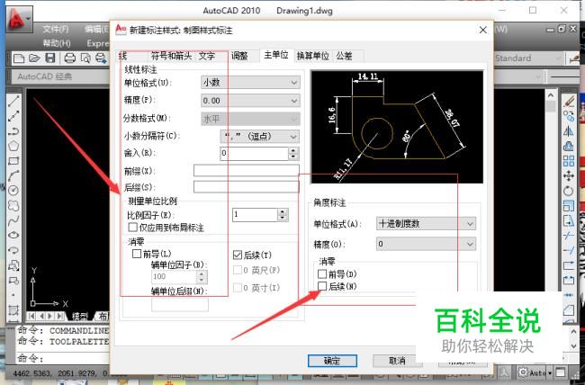The height and width of the screenshot is (385, 585).
Task: Switch to the 换算单位 tab
Action: (x=312, y=56)
